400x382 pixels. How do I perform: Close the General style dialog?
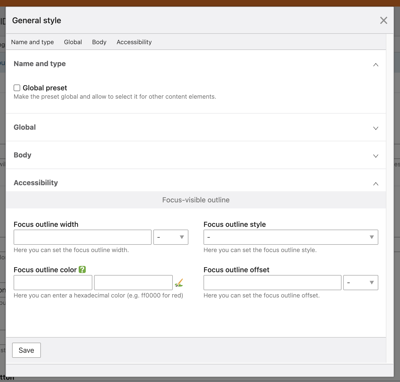point(383,20)
